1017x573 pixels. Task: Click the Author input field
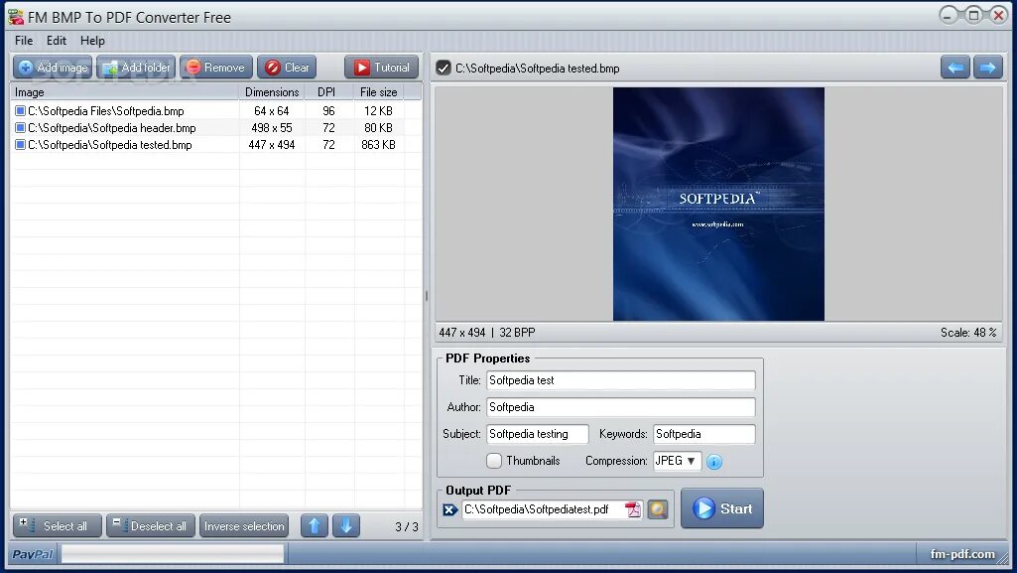pos(621,407)
